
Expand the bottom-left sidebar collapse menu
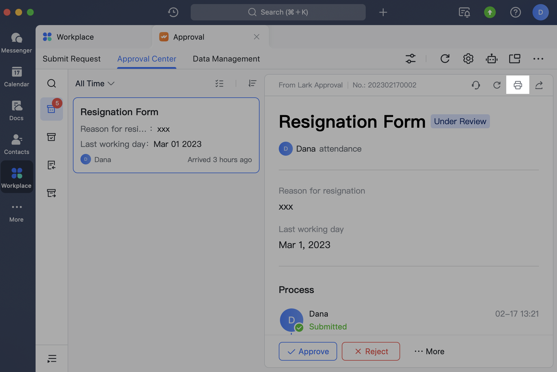[x=52, y=358]
